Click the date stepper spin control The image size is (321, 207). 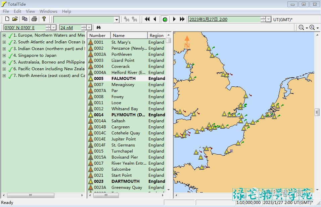(263, 19)
